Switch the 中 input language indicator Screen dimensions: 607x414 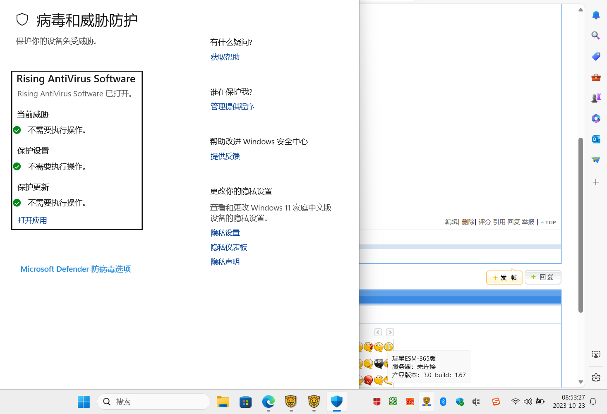[476, 402]
